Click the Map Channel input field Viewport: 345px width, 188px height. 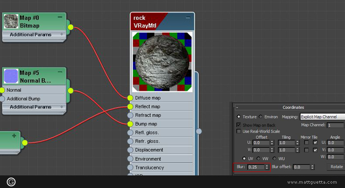(x=335, y=125)
